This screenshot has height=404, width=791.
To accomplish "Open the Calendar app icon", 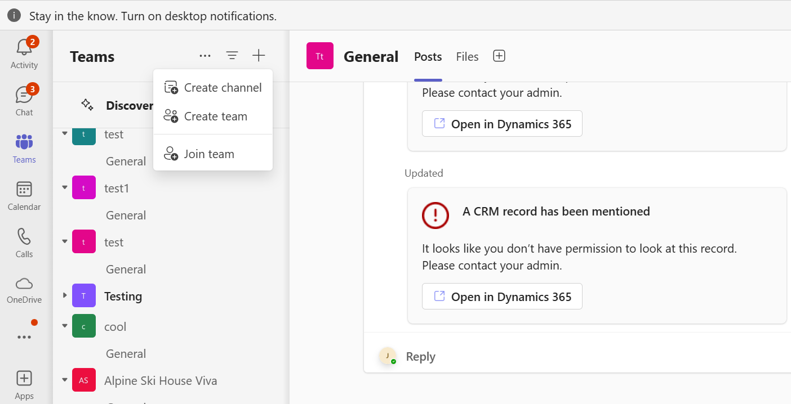I will click(x=24, y=190).
